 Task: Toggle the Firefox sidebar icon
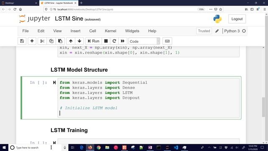tap(252, 9)
